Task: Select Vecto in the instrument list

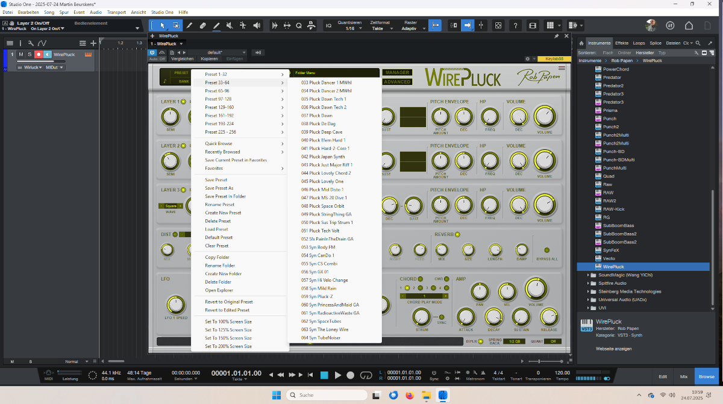Action: pyautogui.click(x=609, y=258)
